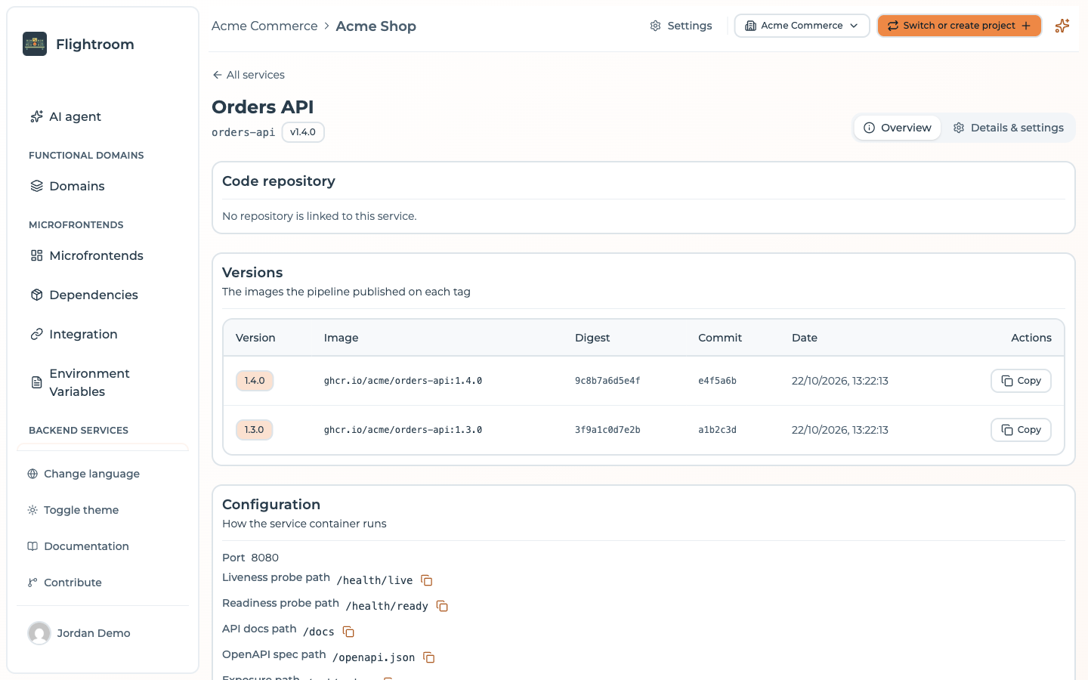This screenshot has width=1088, height=680.
Task: Open the AI sparkle assistant icon
Action: (x=1062, y=26)
